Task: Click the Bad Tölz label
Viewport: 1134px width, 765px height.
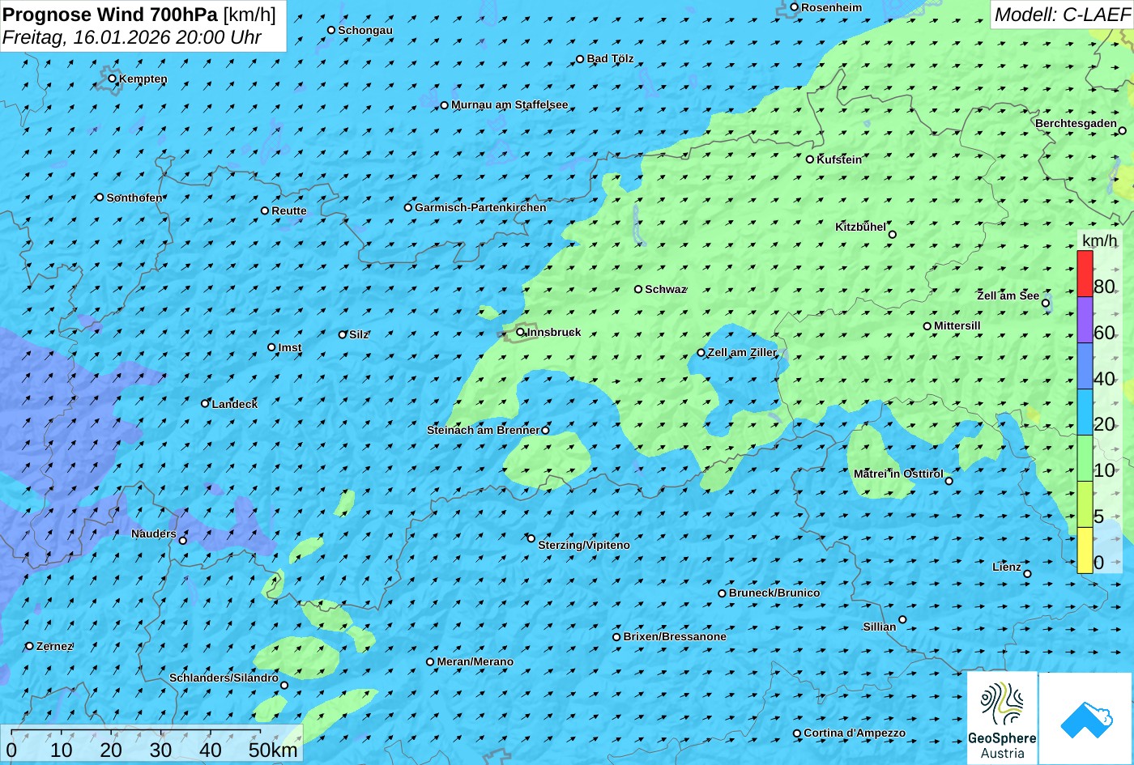Action: (x=610, y=58)
